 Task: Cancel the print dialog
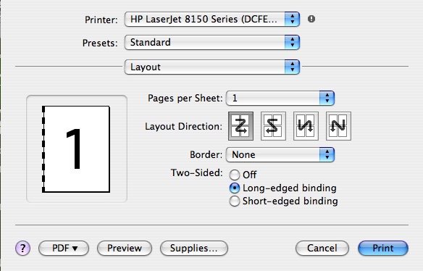[322, 248]
